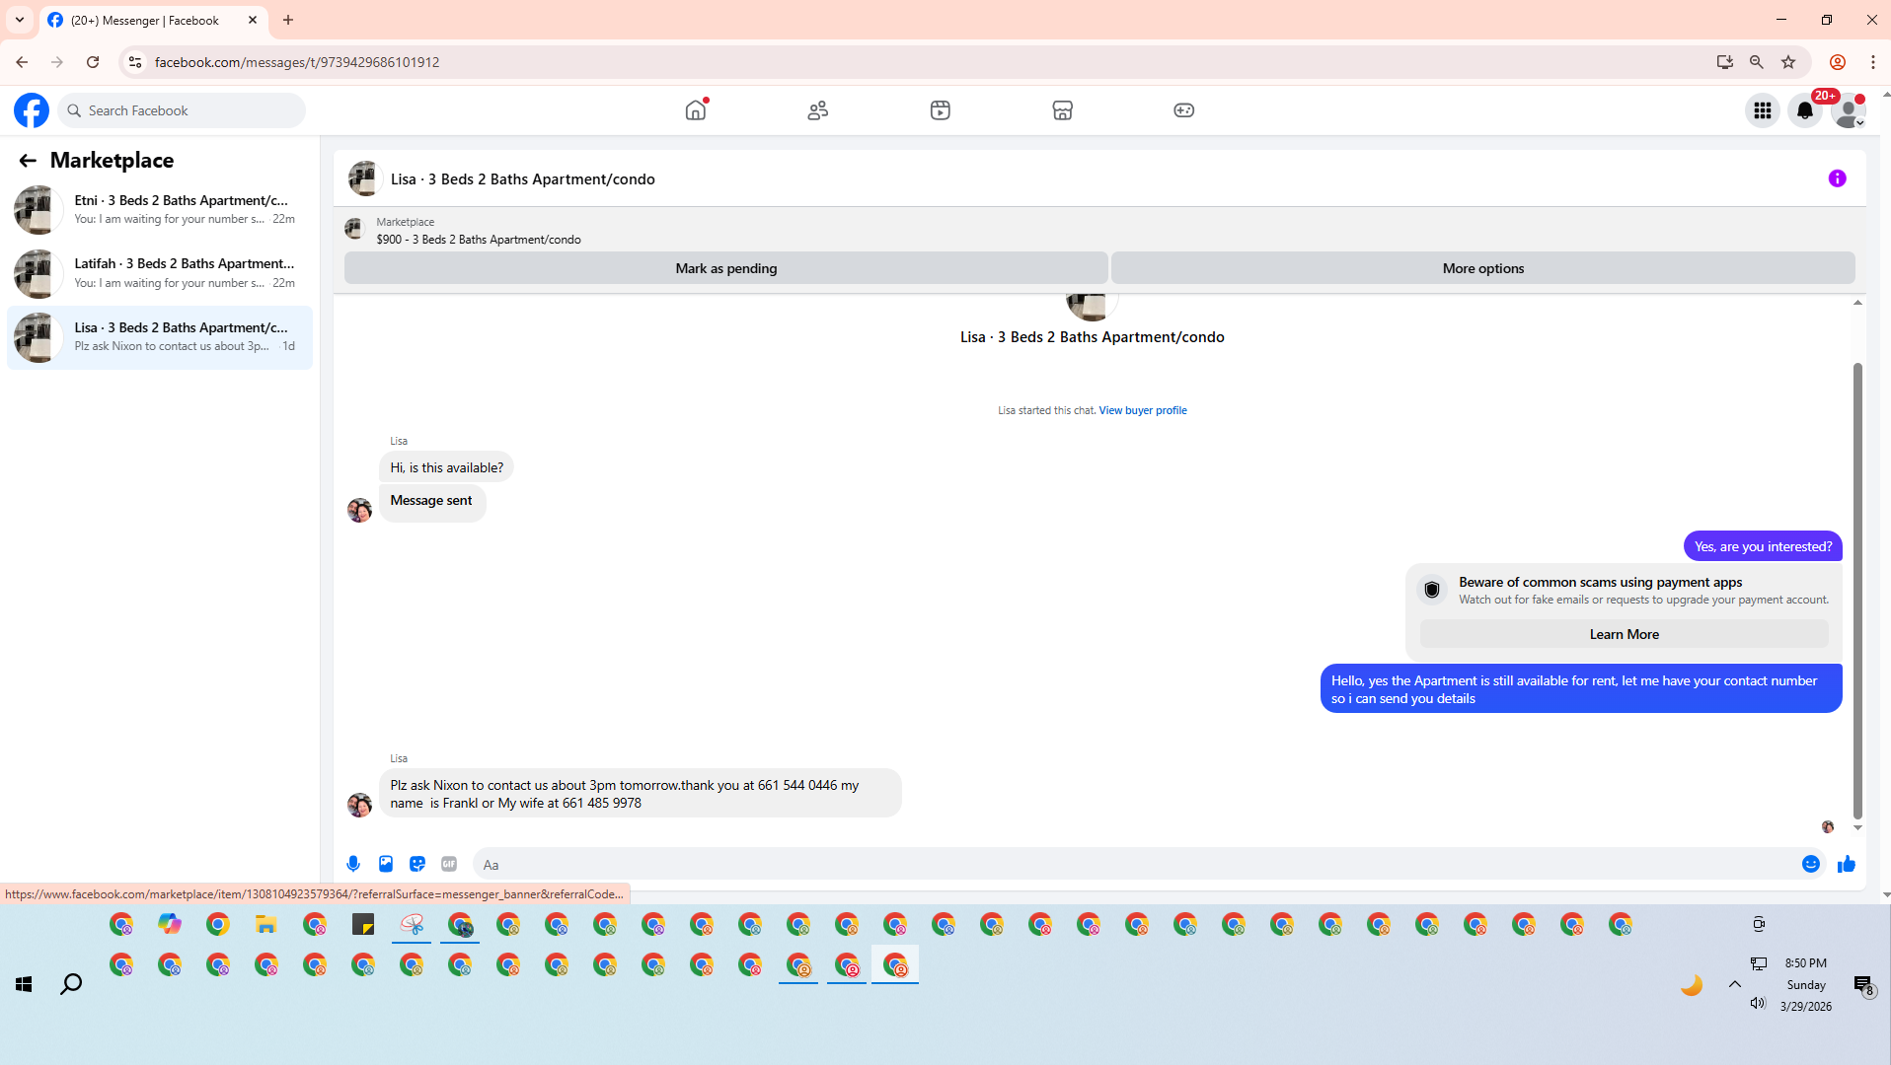Open the Facebook menu grid icon
The image size is (1891, 1065).
click(1763, 110)
